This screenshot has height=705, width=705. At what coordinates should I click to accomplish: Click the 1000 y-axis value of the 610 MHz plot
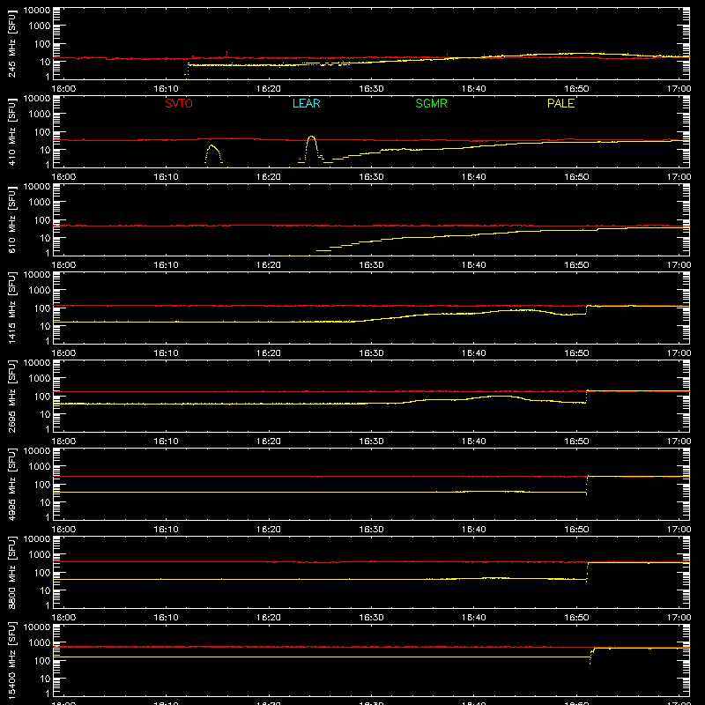pyautogui.click(x=40, y=203)
